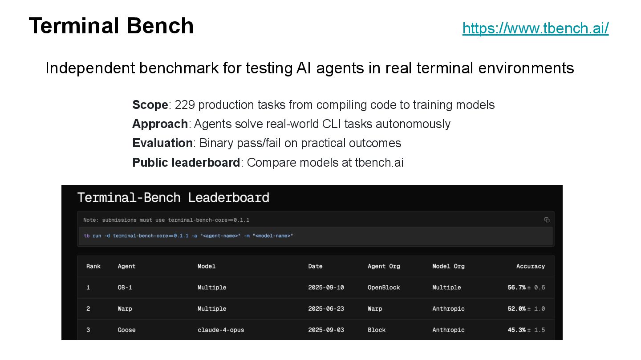Click the copy command icon
Image resolution: width=641 pixels, height=360 pixels.
tap(547, 220)
